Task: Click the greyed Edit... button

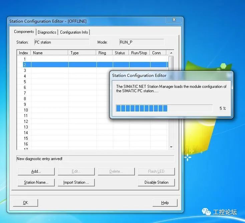Action: [76, 171]
